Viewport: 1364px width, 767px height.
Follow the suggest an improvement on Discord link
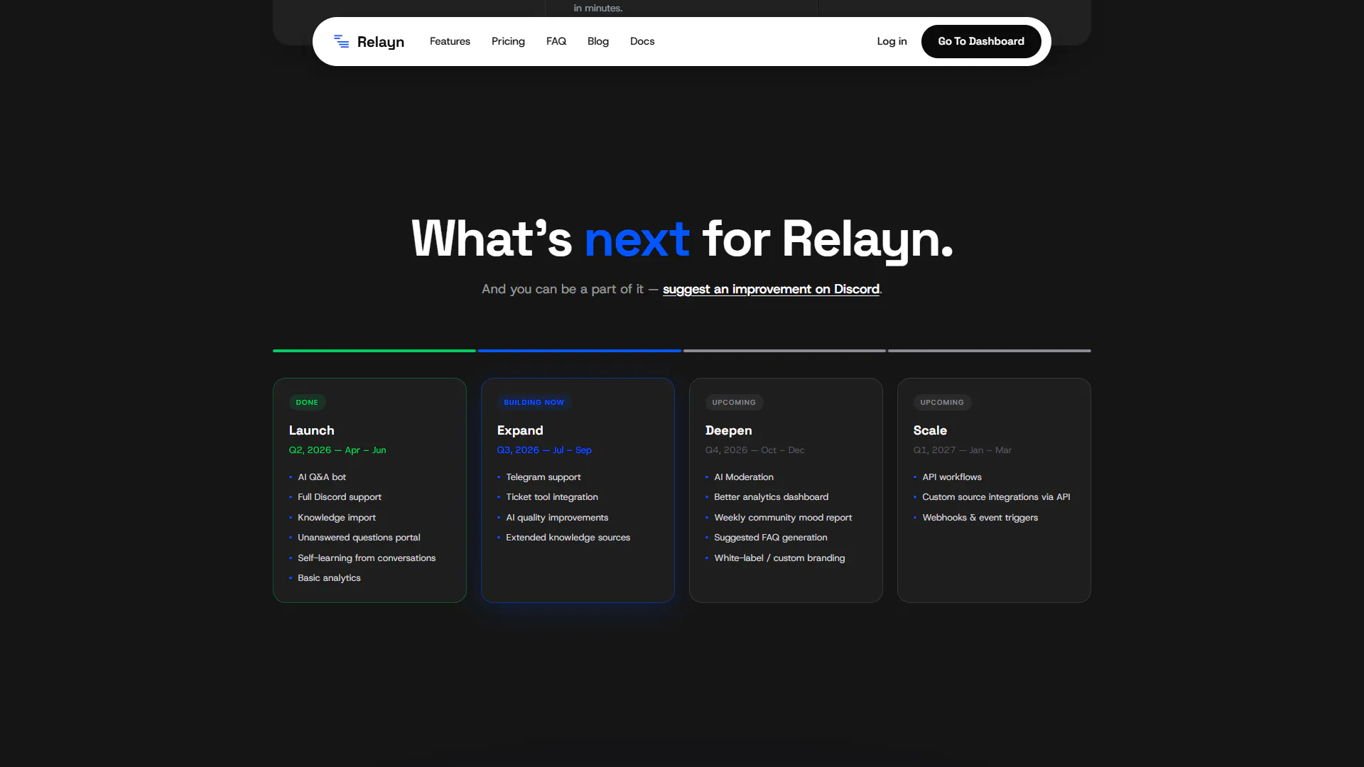(x=771, y=289)
